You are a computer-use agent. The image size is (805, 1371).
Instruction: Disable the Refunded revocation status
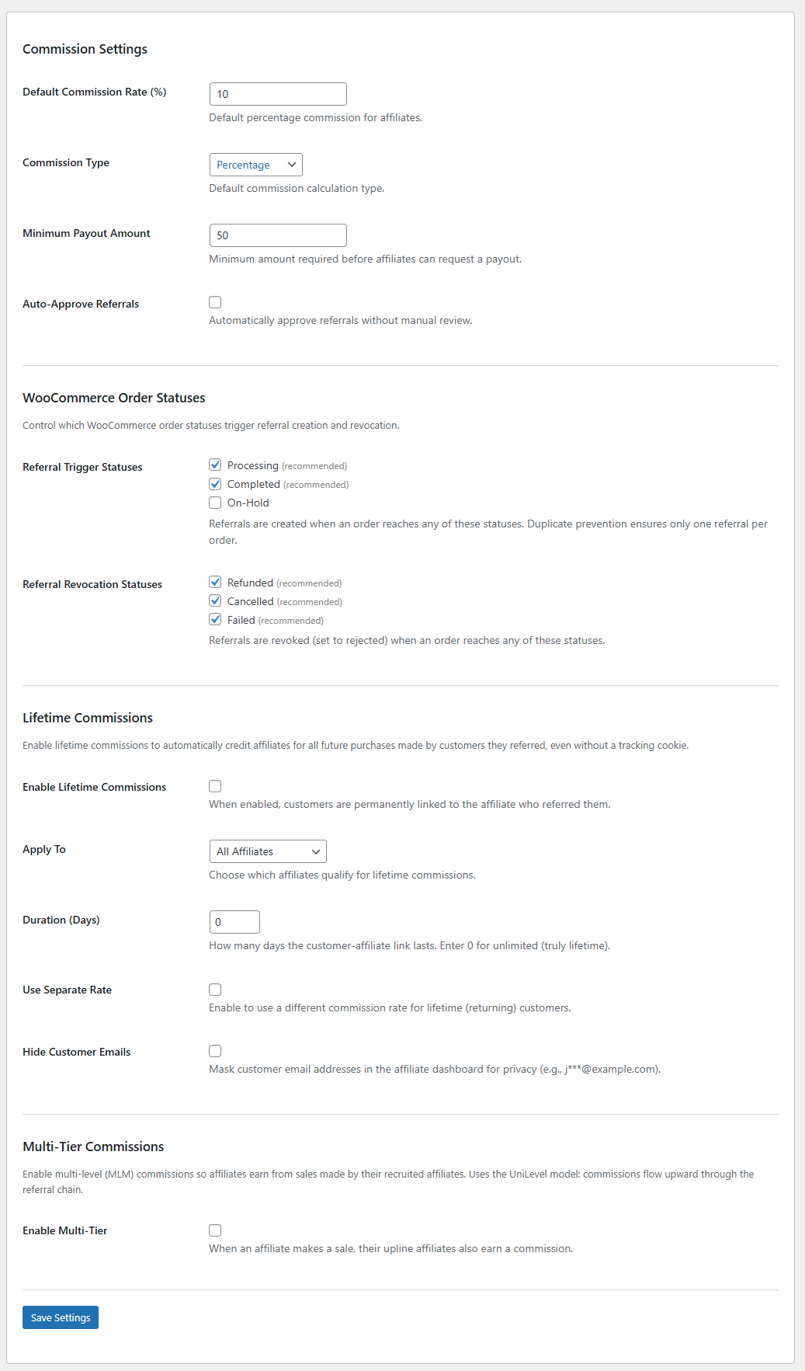tap(215, 582)
